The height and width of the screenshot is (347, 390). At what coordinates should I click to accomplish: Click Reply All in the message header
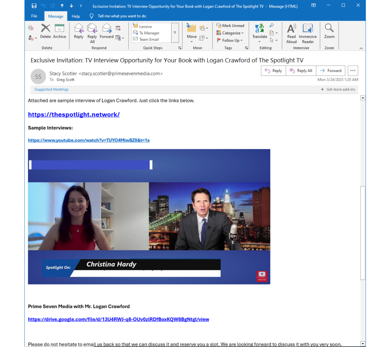(x=301, y=71)
